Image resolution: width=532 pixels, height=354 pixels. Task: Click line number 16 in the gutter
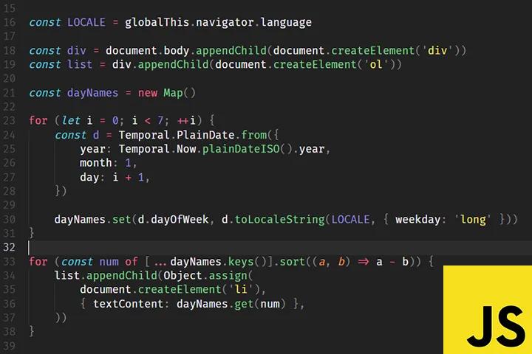(9, 22)
